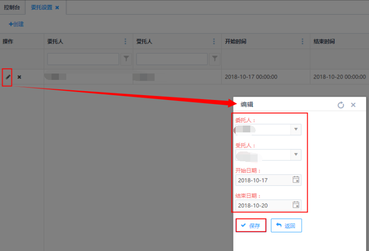Switch to the 控制台 tab
Image resolution: width=369 pixels, height=251 pixels.
12,8
